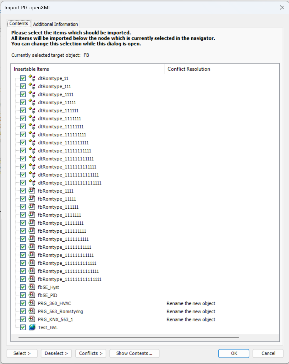Open the Deselect options menu
The width and height of the screenshot is (289, 364).
pyautogui.click(x=56, y=353)
